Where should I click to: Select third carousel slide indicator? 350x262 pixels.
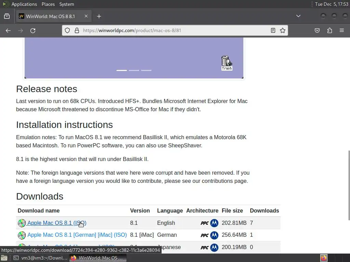pos(146,70)
